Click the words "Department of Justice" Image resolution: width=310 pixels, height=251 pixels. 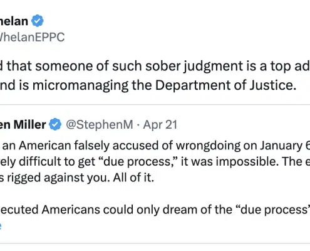[x=225, y=85]
